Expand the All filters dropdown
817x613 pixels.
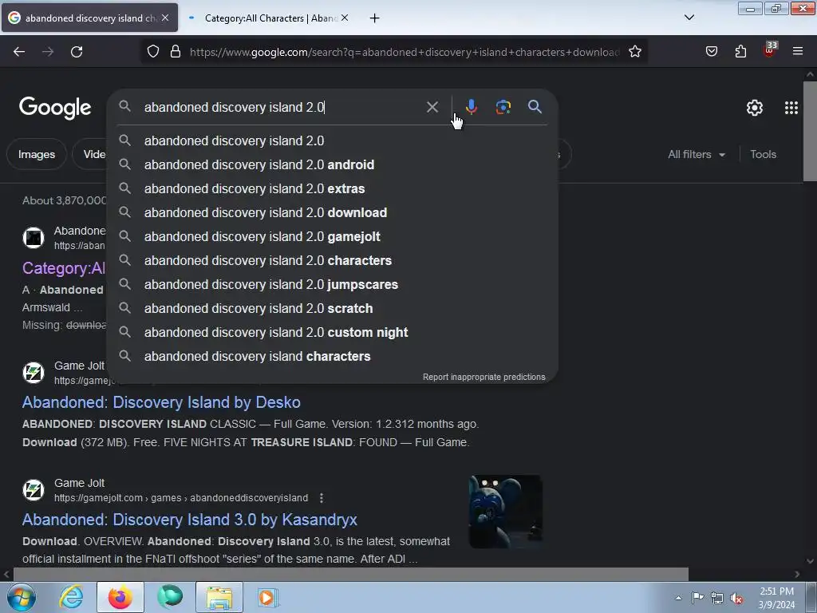pos(696,154)
